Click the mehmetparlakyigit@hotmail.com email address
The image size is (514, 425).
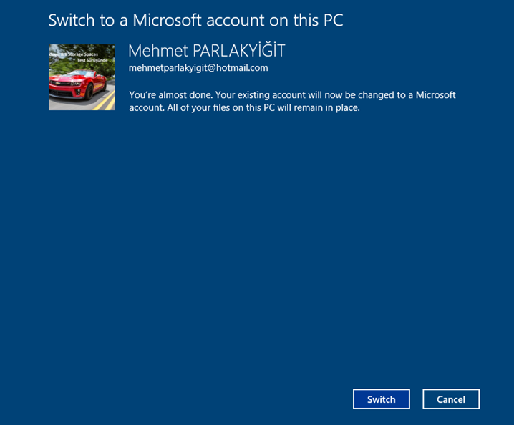pyautogui.click(x=198, y=68)
